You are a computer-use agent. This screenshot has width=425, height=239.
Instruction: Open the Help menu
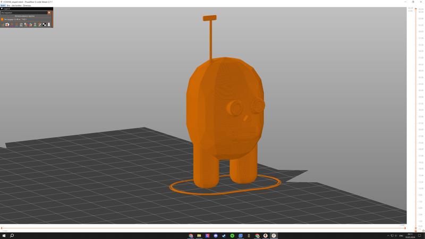(x=27, y=5)
